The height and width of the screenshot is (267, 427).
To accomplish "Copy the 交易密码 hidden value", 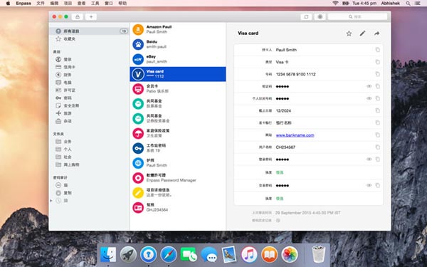I will click(x=377, y=185).
